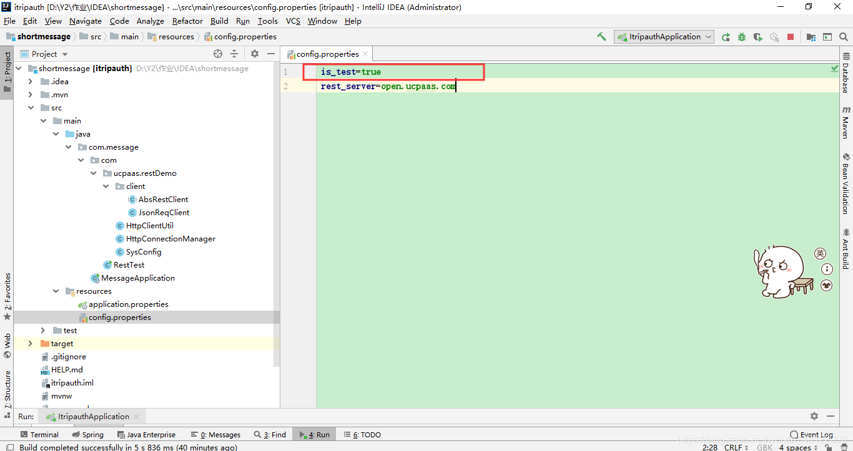Screen dimensions: 853x451
Task: Open the Maven tool window
Action: (846, 122)
